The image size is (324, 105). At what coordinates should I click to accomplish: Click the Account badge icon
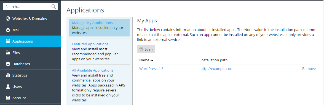tap(8, 98)
